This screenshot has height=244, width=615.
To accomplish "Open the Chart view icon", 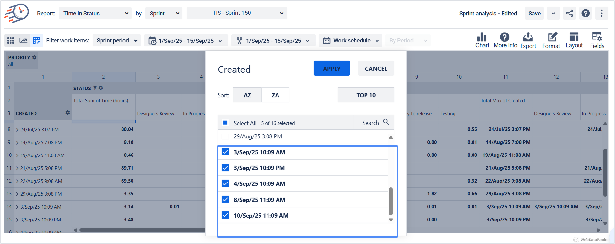I will tap(482, 37).
